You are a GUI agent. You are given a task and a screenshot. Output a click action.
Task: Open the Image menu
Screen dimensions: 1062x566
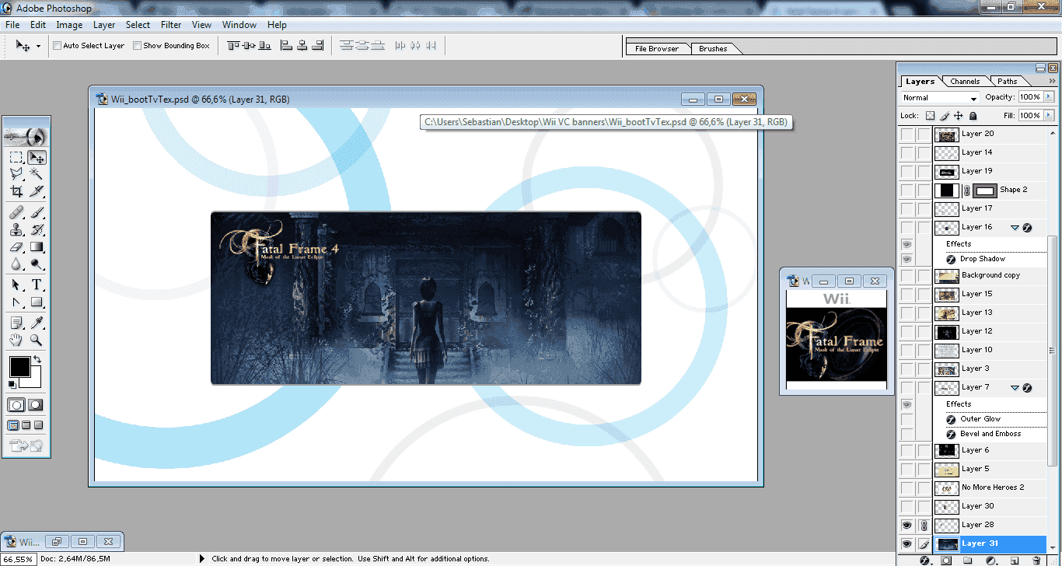[69, 25]
